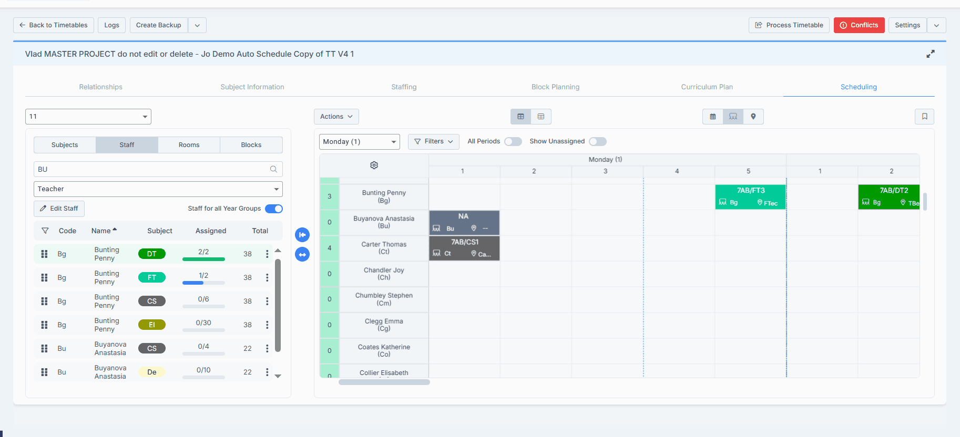Click the Process Timetable button
The height and width of the screenshot is (437, 960).
(789, 25)
